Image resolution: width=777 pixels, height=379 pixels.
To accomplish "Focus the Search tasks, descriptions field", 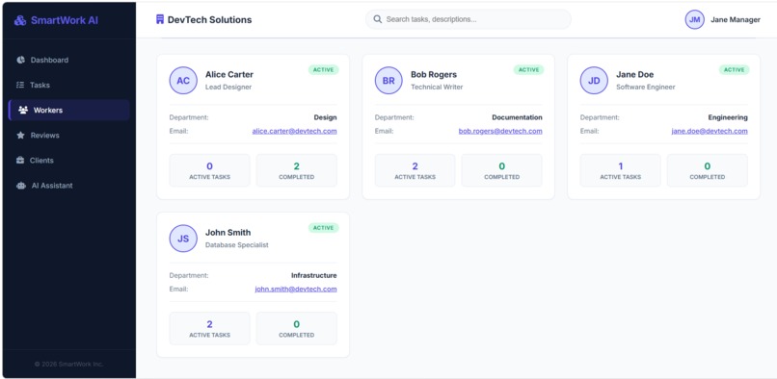I will click(469, 19).
